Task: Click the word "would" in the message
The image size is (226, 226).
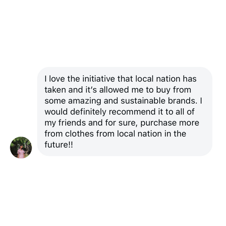Action: pyautogui.click(x=56, y=112)
